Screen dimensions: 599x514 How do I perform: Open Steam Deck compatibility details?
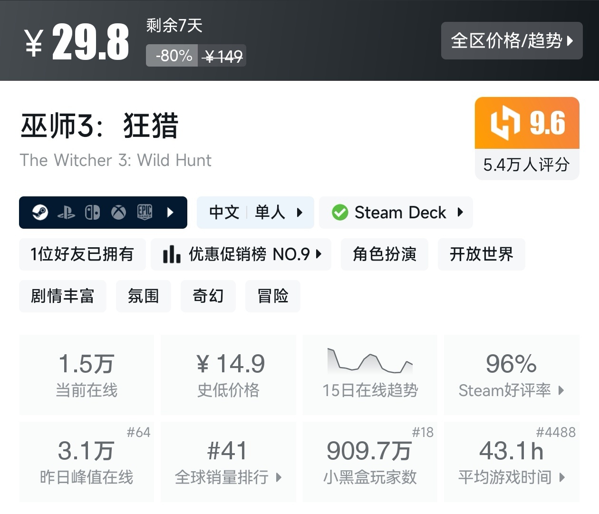coord(396,212)
